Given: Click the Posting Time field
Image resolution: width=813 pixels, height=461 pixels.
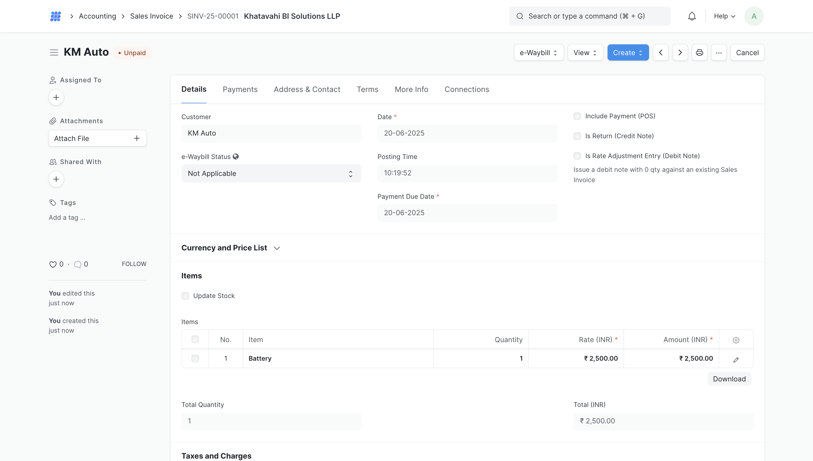Looking at the screenshot, I should point(467,173).
